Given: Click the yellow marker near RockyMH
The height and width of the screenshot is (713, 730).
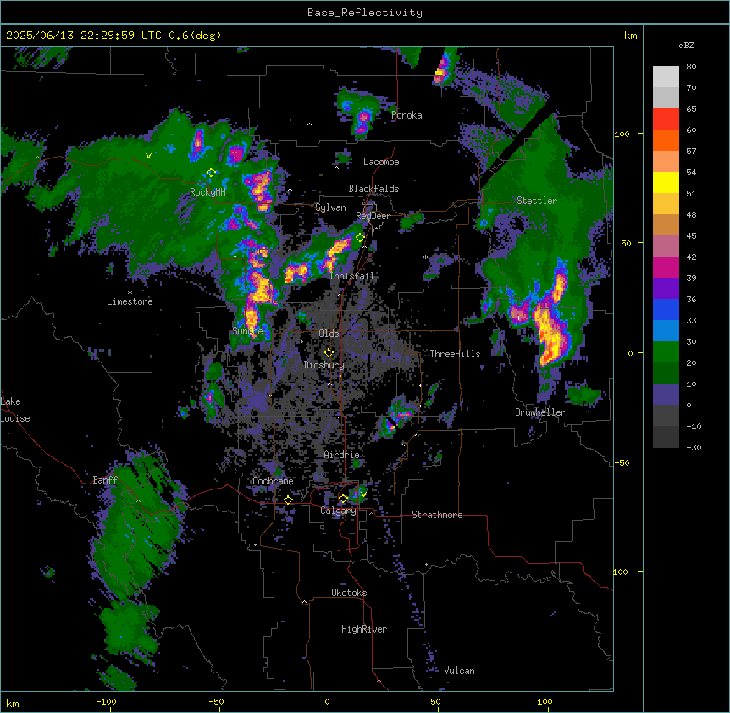Looking at the screenshot, I should (x=211, y=173).
